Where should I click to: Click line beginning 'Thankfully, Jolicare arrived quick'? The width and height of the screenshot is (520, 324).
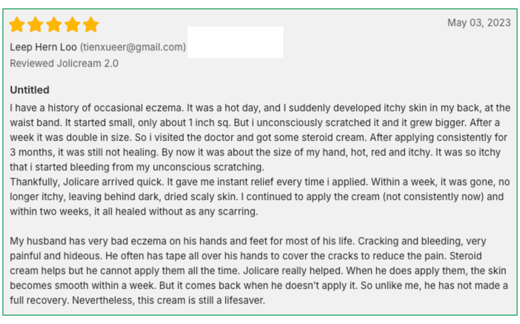click(260, 182)
